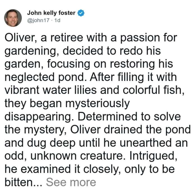Expand the post with See more
Image resolution: width=196 pixels, height=196 pixels.
71,182
